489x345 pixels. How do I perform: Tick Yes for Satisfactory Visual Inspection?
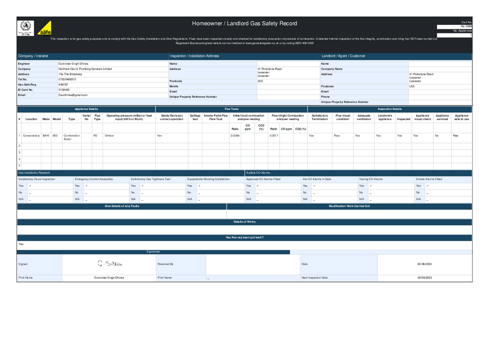[30, 186]
